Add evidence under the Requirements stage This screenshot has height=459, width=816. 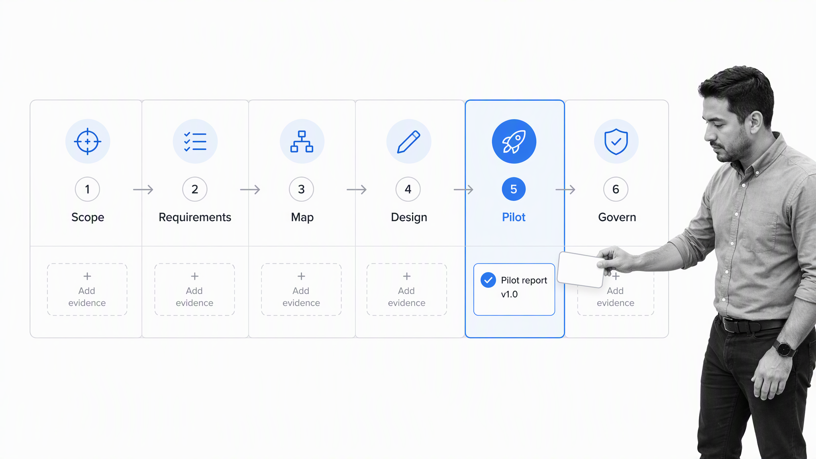(x=194, y=290)
